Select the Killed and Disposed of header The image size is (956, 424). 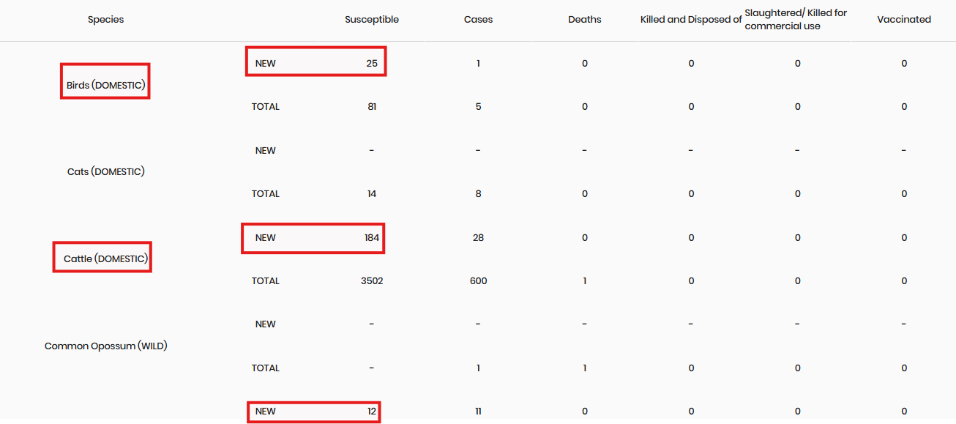(x=691, y=20)
